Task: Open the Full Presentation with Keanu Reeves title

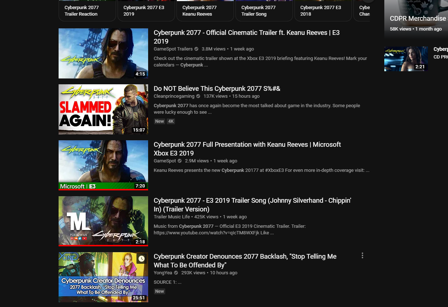Action: coord(247,149)
